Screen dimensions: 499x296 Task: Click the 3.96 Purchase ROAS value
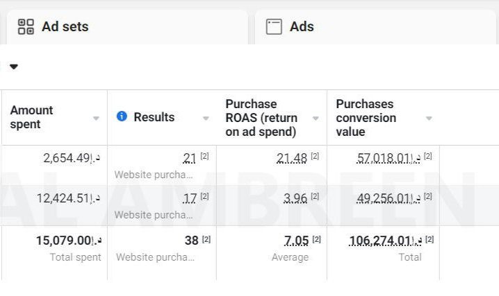pyautogui.click(x=295, y=199)
